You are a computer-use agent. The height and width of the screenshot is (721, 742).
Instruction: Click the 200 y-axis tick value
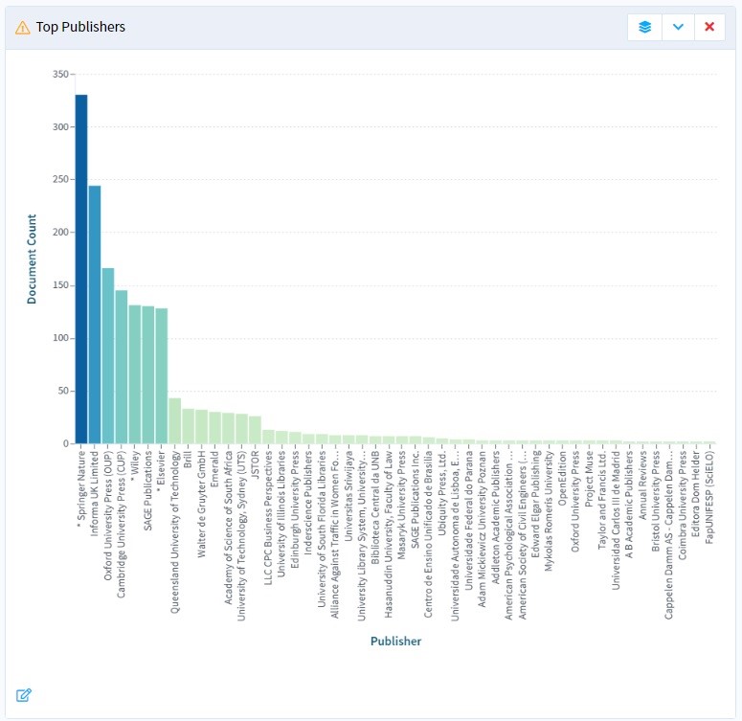[x=60, y=232]
